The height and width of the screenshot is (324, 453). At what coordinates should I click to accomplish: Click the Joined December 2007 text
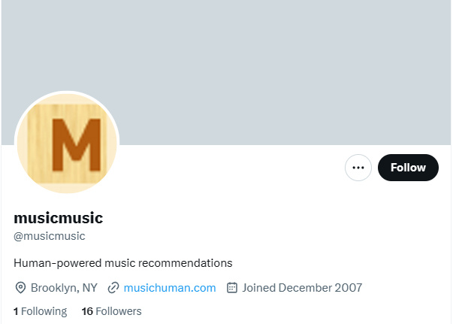coord(302,287)
